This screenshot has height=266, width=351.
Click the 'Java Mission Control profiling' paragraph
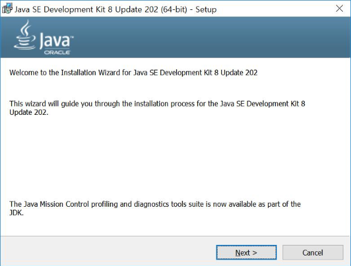coord(155,208)
